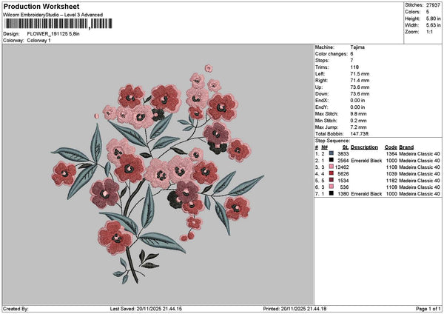444x314 pixels.
Task: Click the Width value 5.63 in
Action: click(x=433, y=25)
